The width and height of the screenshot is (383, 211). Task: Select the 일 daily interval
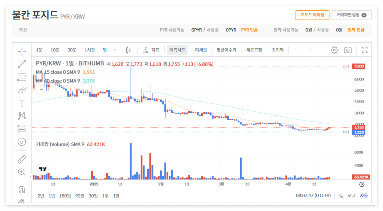[x=105, y=50]
